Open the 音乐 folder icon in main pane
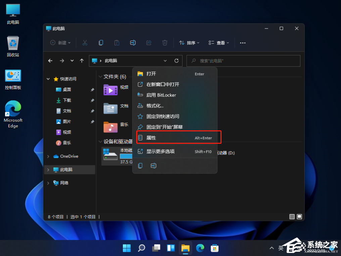This screenshot has width=341, height=256. pyautogui.click(x=110, y=127)
